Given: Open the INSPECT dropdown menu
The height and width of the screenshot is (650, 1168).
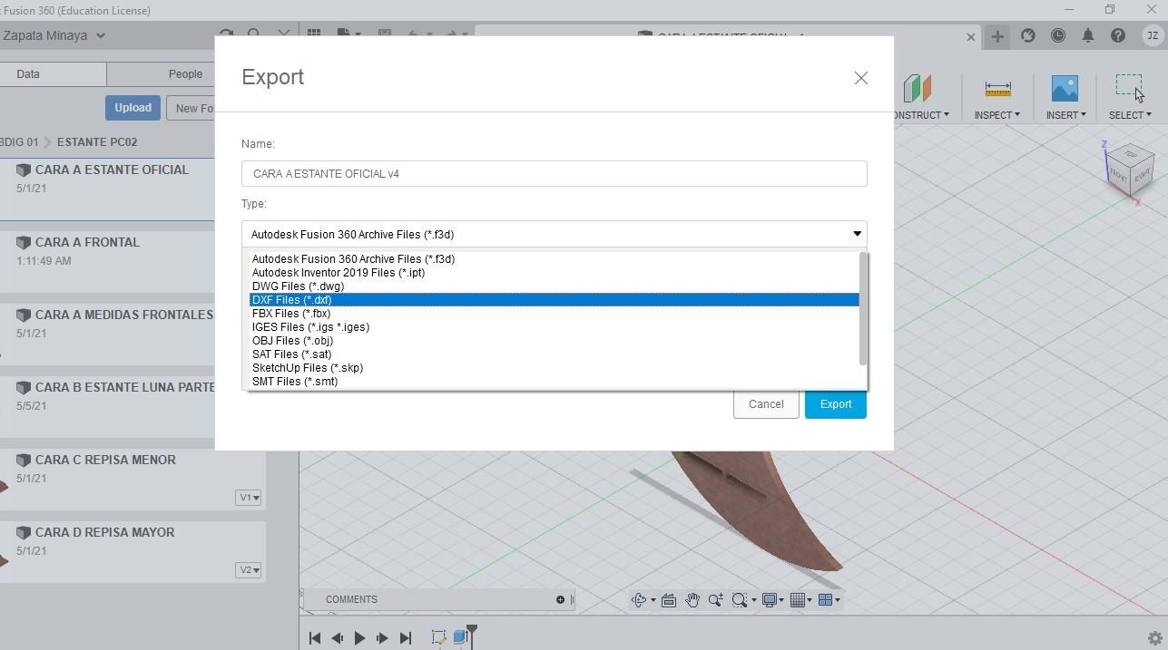Looking at the screenshot, I should (996, 115).
